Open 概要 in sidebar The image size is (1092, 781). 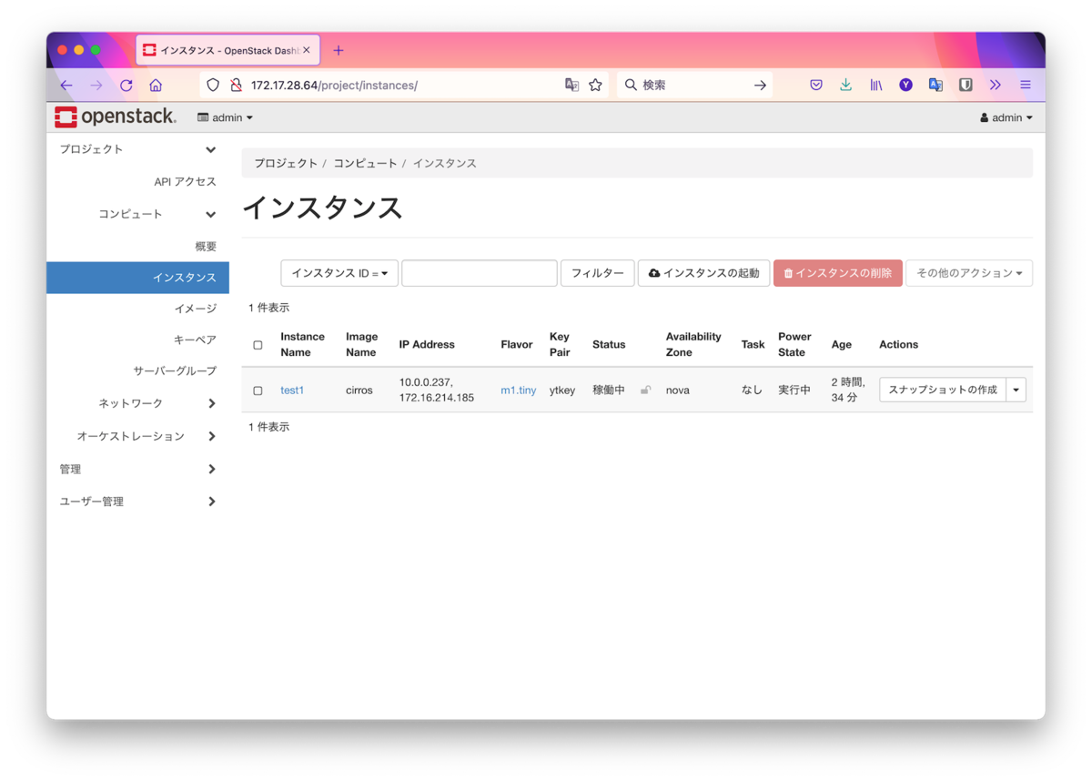click(206, 247)
